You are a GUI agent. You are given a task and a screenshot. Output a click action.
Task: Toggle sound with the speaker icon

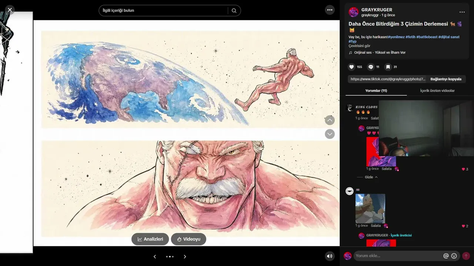pyautogui.click(x=330, y=256)
